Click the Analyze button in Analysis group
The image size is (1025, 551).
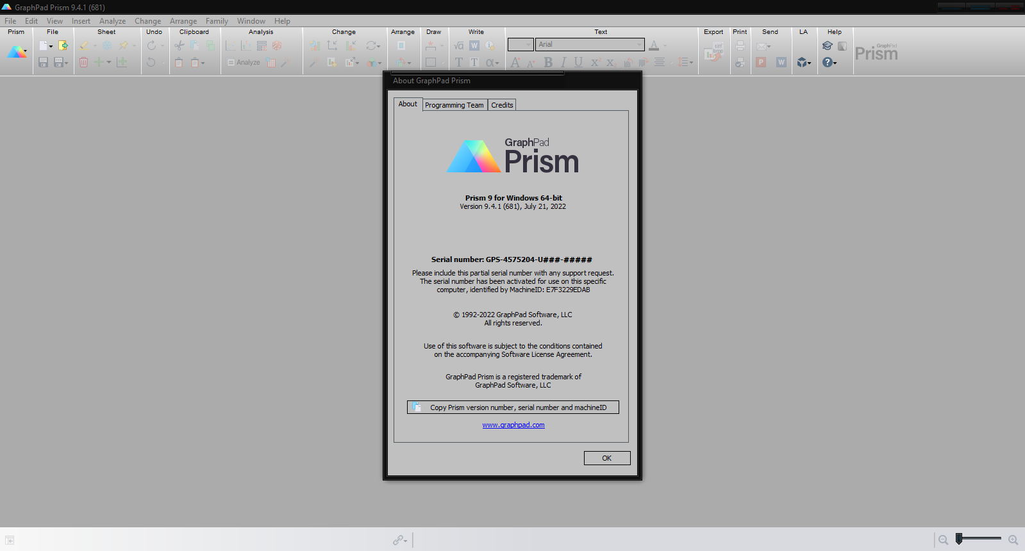point(244,62)
